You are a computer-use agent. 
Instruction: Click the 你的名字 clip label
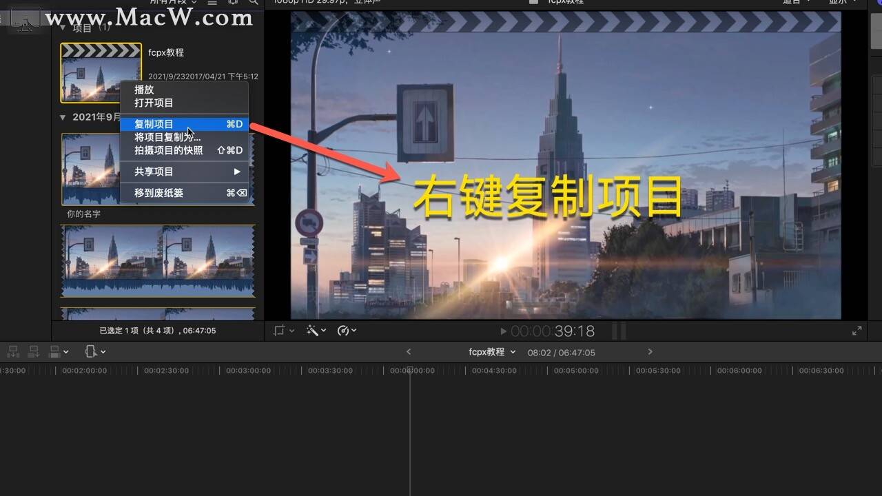[x=83, y=214]
